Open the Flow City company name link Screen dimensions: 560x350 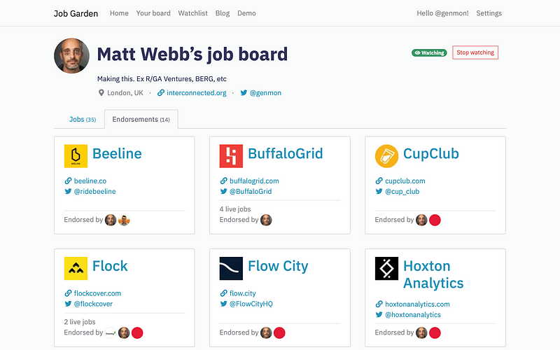(278, 266)
